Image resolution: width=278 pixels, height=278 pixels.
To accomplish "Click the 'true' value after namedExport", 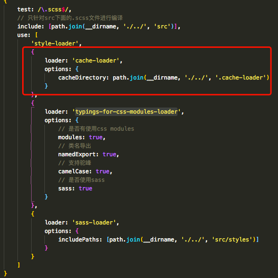I will 110,154.
